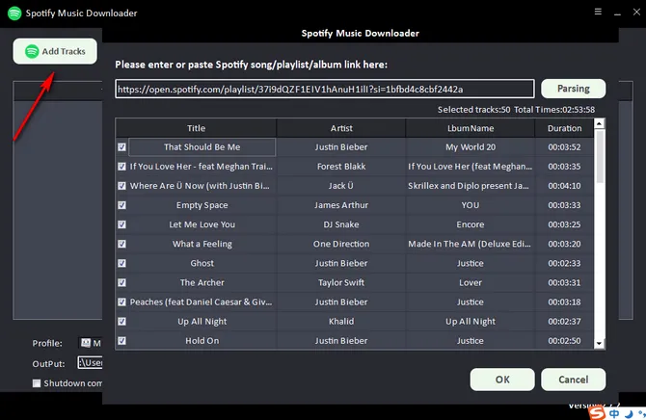
Task: Sort by the LbumName column header
Action: (471, 128)
